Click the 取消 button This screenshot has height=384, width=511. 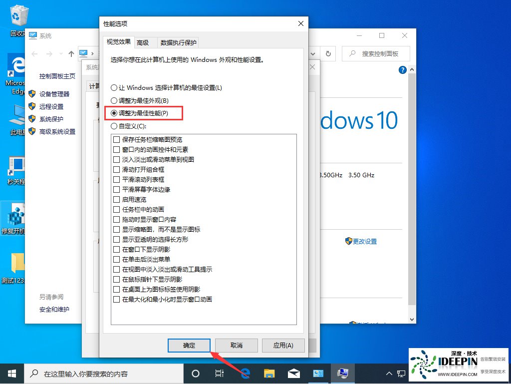(x=236, y=346)
